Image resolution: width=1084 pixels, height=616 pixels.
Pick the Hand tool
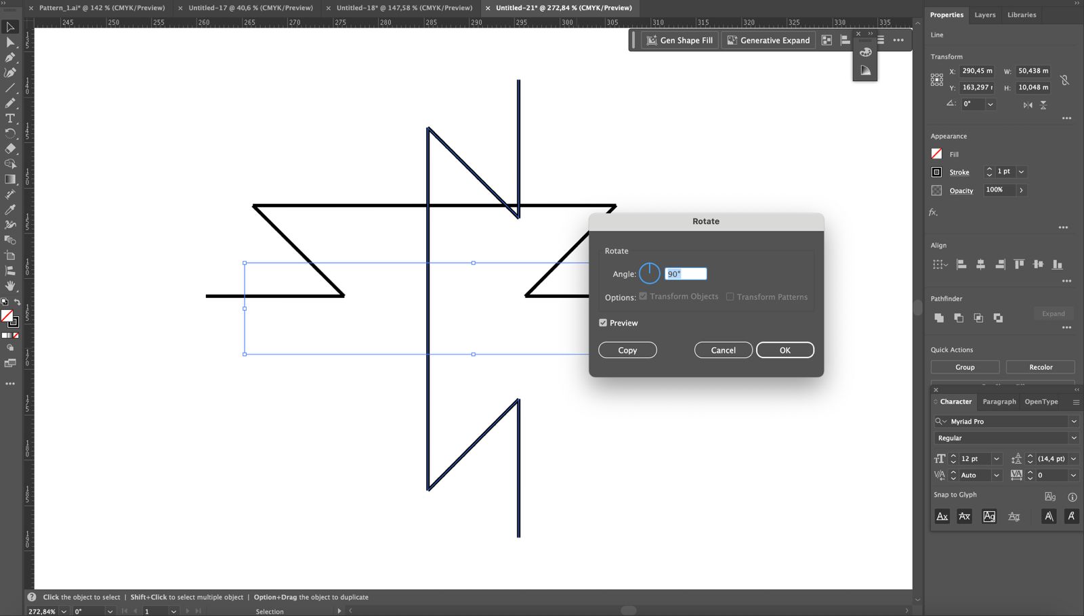point(10,286)
